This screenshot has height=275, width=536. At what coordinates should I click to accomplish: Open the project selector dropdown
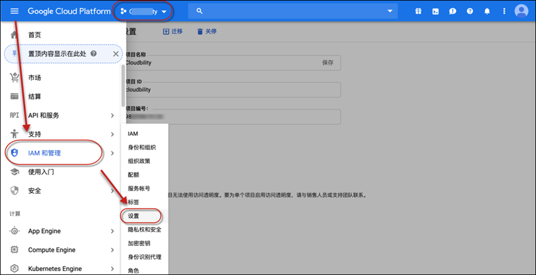click(x=143, y=11)
